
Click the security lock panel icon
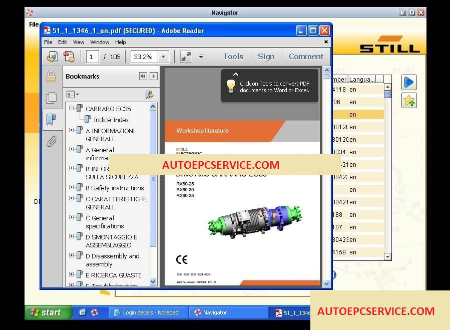point(51,77)
